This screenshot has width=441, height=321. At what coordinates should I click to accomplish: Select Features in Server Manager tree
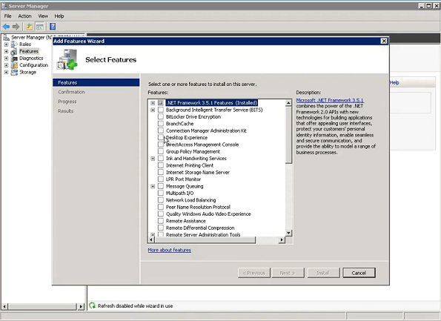[29, 51]
